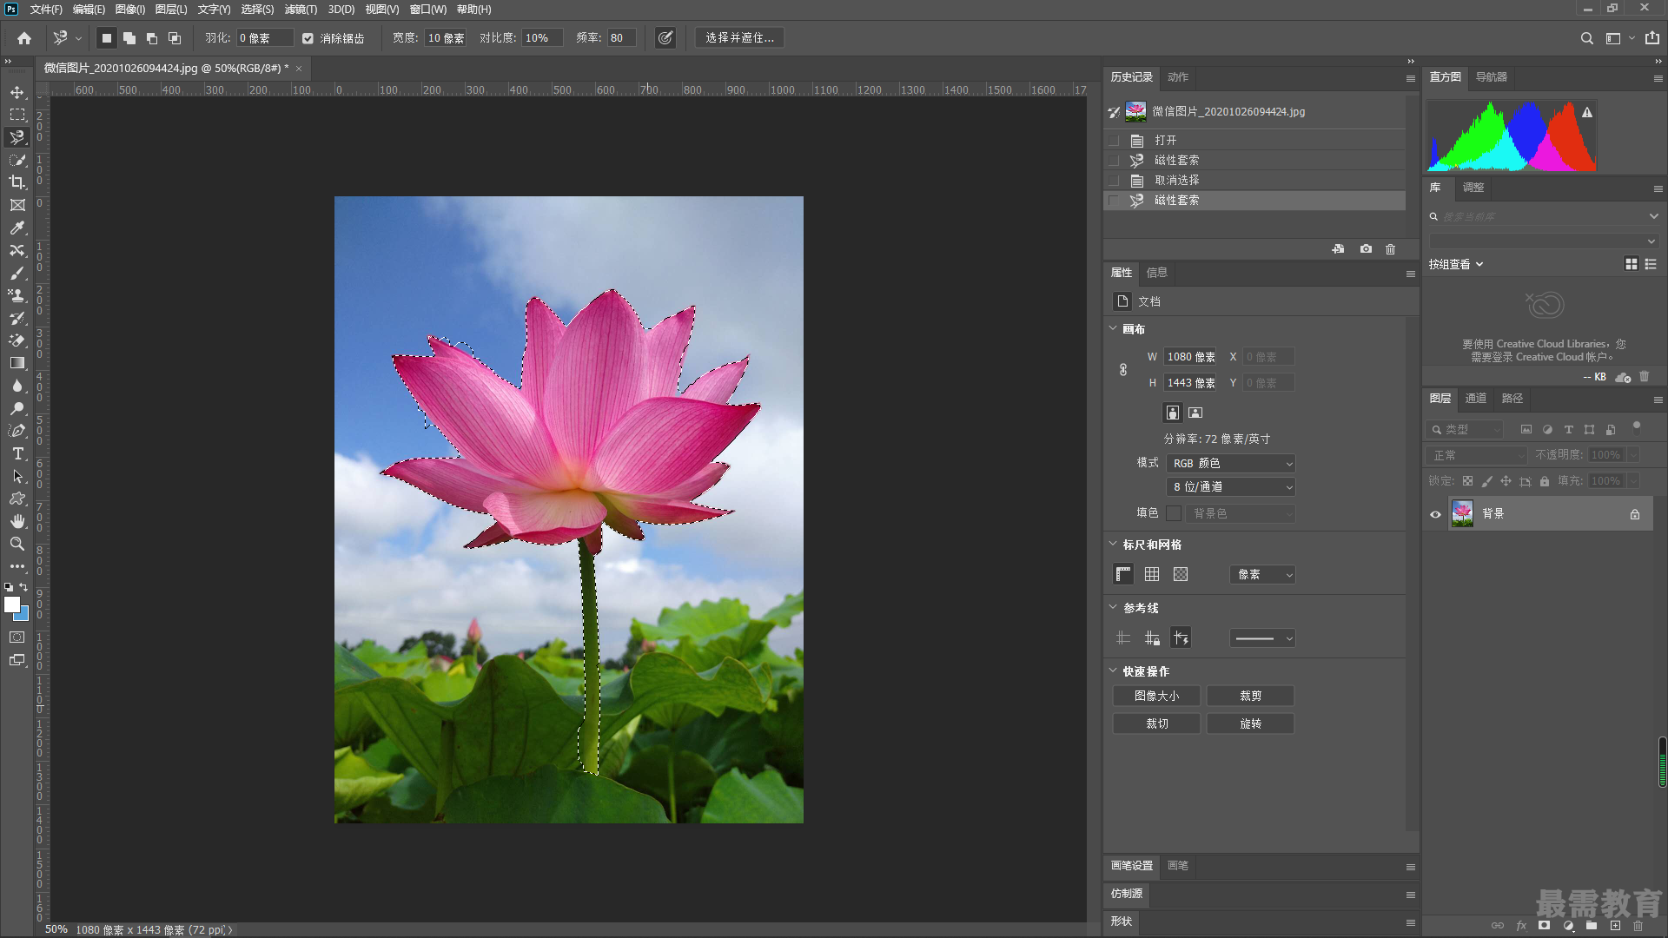Open the 8 位/通道 bit depth dropdown

coord(1231,487)
